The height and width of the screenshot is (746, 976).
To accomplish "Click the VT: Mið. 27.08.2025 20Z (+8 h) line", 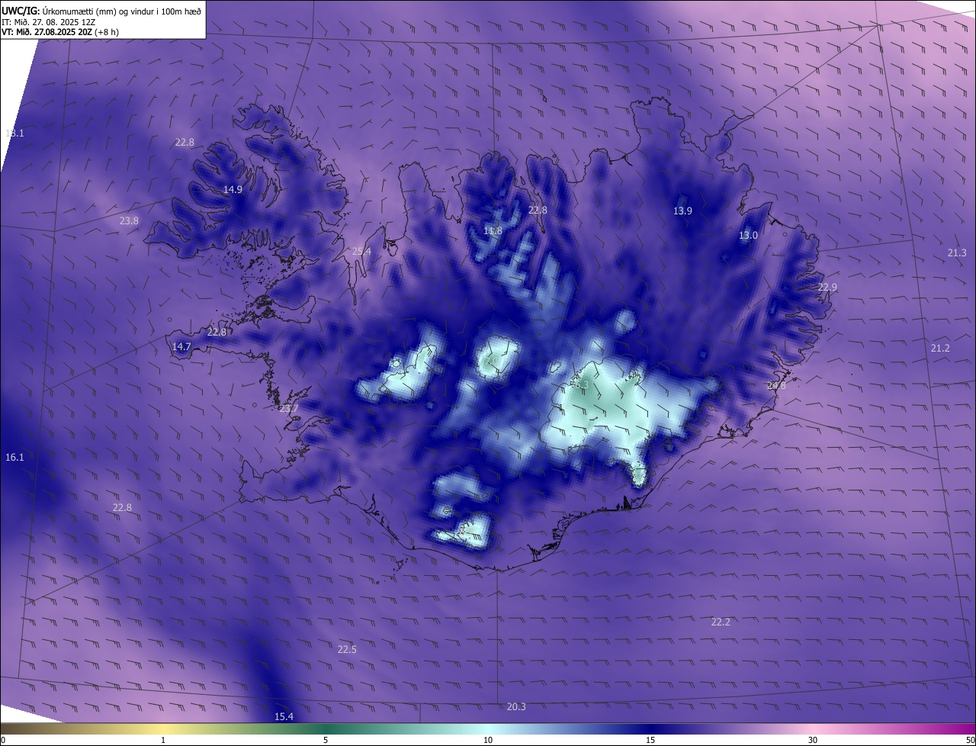I will click(x=61, y=32).
